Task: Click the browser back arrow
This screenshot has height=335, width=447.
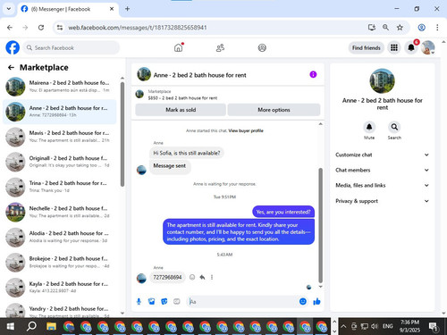Action: point(10,28)
